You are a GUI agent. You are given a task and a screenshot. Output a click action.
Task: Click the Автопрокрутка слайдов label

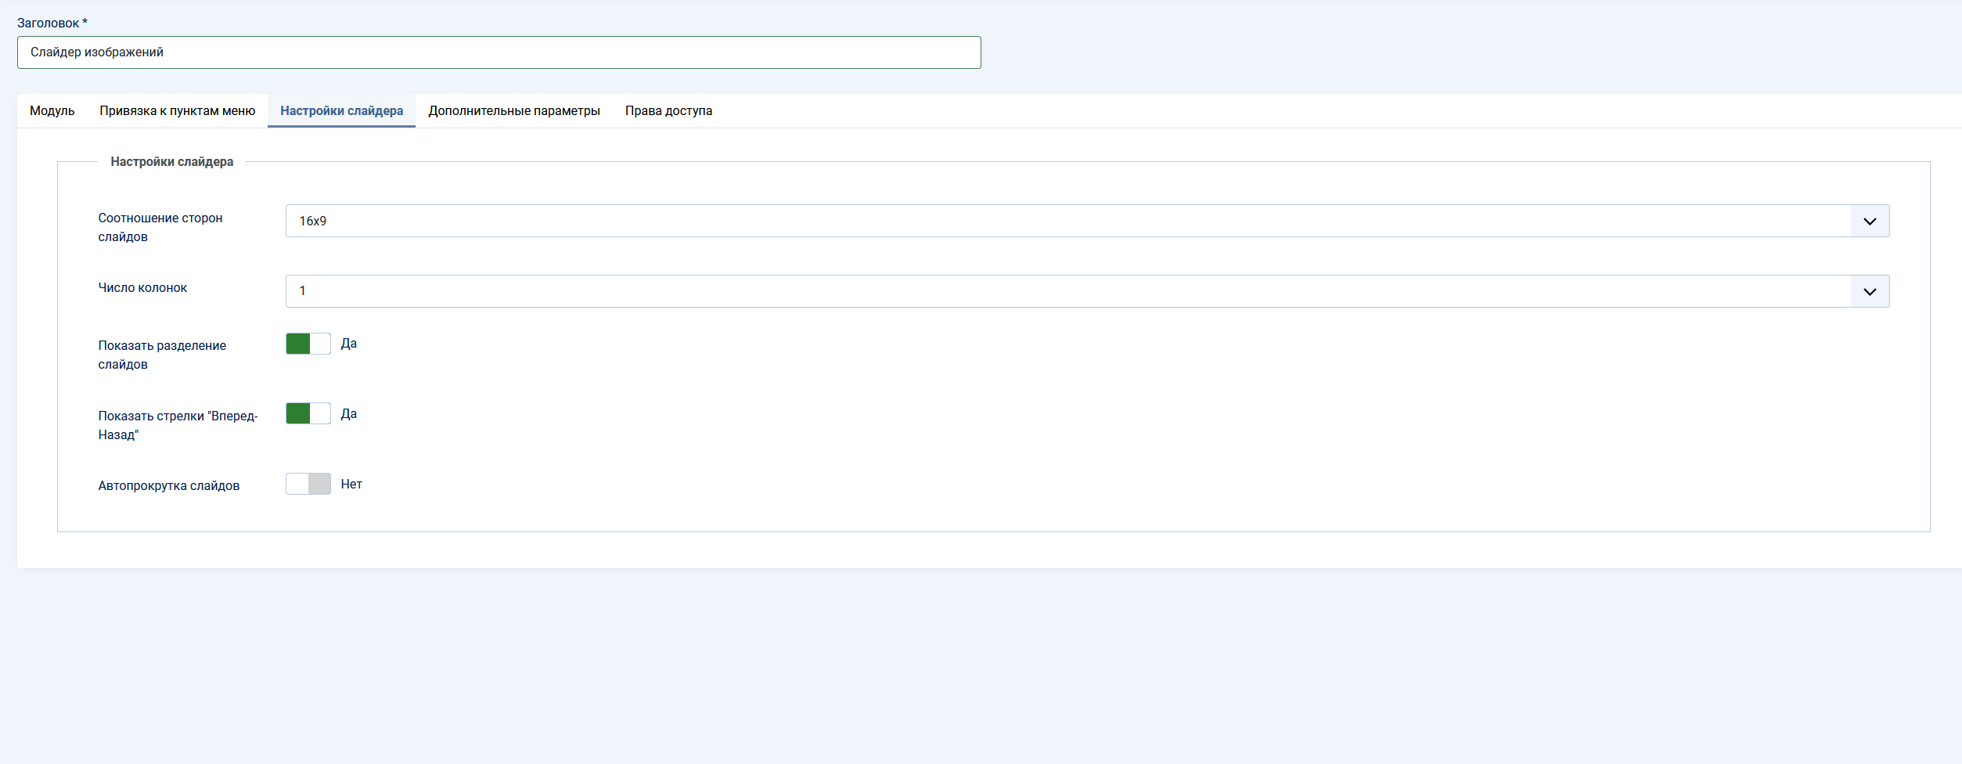(168, 486)
